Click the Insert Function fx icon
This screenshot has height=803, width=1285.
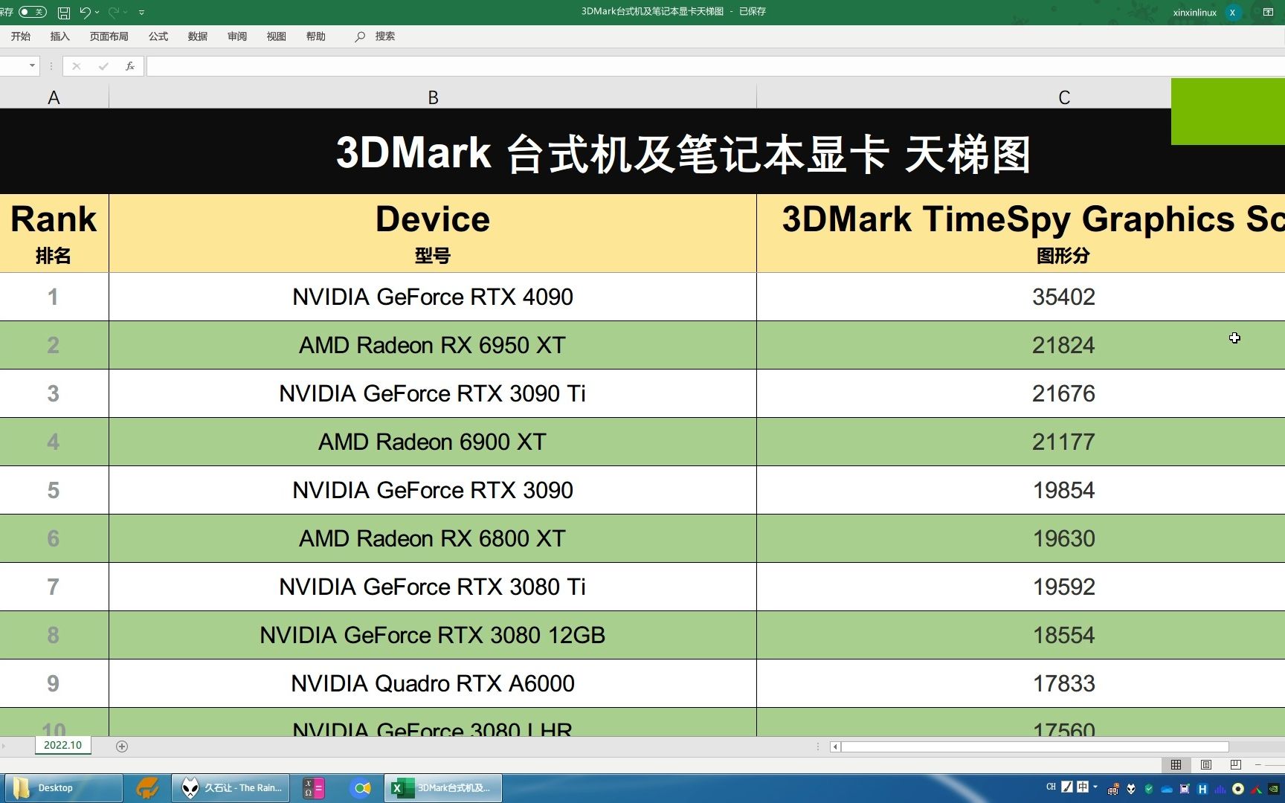(130, 66)
